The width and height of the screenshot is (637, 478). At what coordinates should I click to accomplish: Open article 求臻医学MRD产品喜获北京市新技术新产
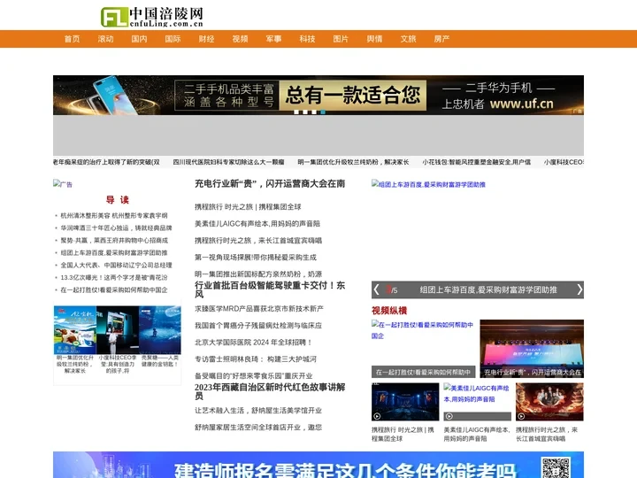click(x=258, y=309)
